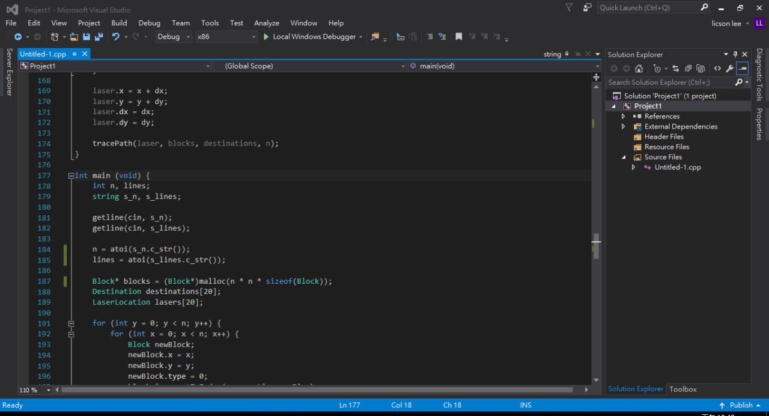Open the Tools menu

click(x=210, y=23)
